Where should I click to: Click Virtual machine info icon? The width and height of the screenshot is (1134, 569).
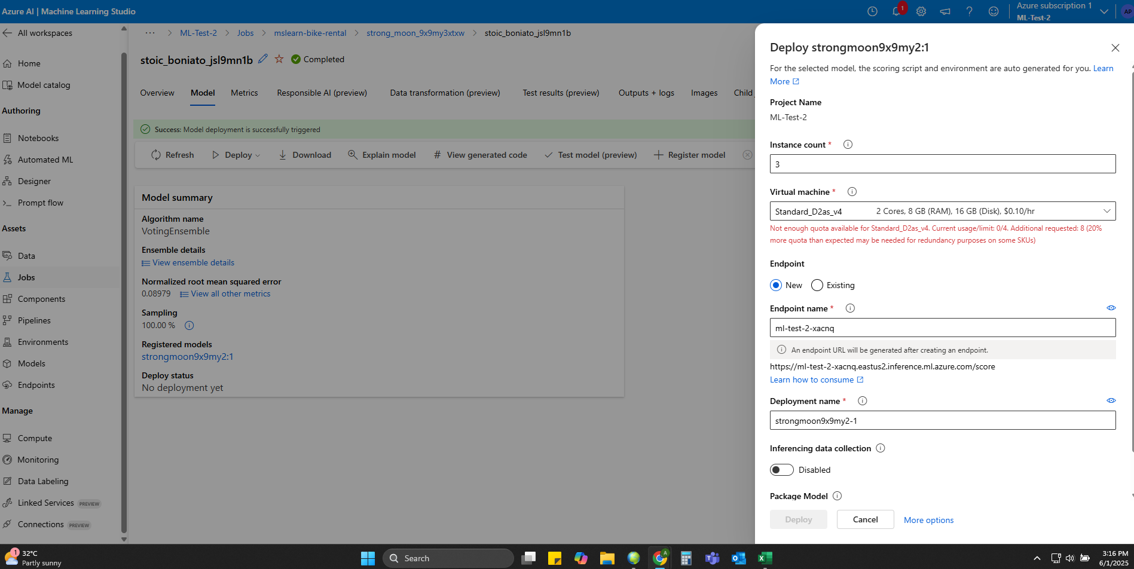coord(852,192)
